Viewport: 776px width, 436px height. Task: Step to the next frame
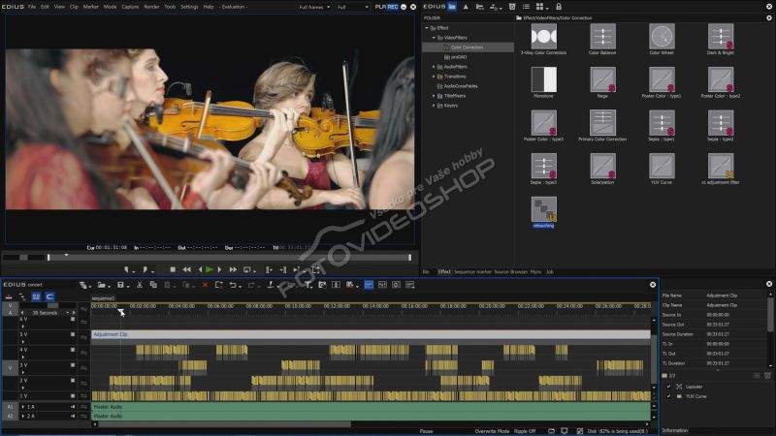(220, 269)
